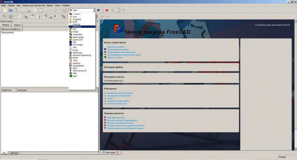Open the Макро menu
297x160 pixels.
coord(50,5)
